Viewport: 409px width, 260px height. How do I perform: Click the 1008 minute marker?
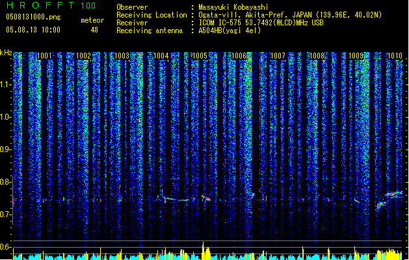tap(317, 56)
